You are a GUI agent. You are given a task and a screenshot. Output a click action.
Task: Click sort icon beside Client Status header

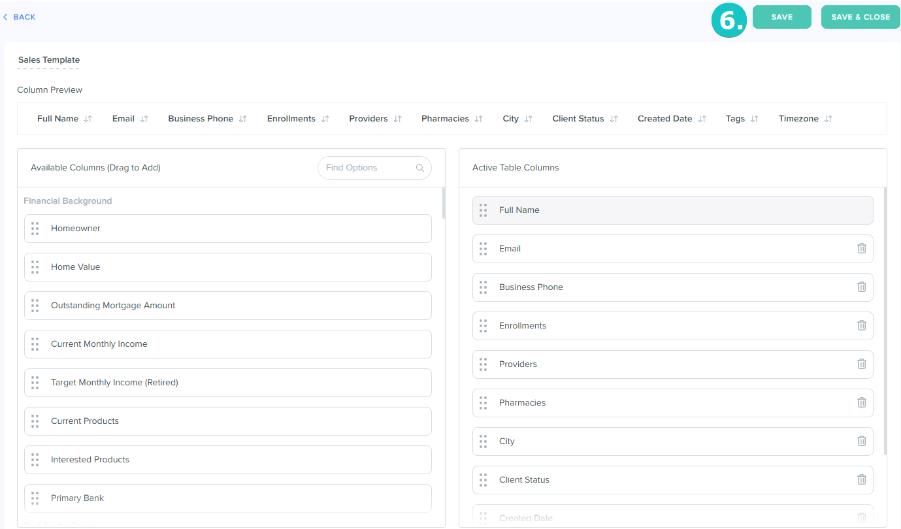point(614,119)
